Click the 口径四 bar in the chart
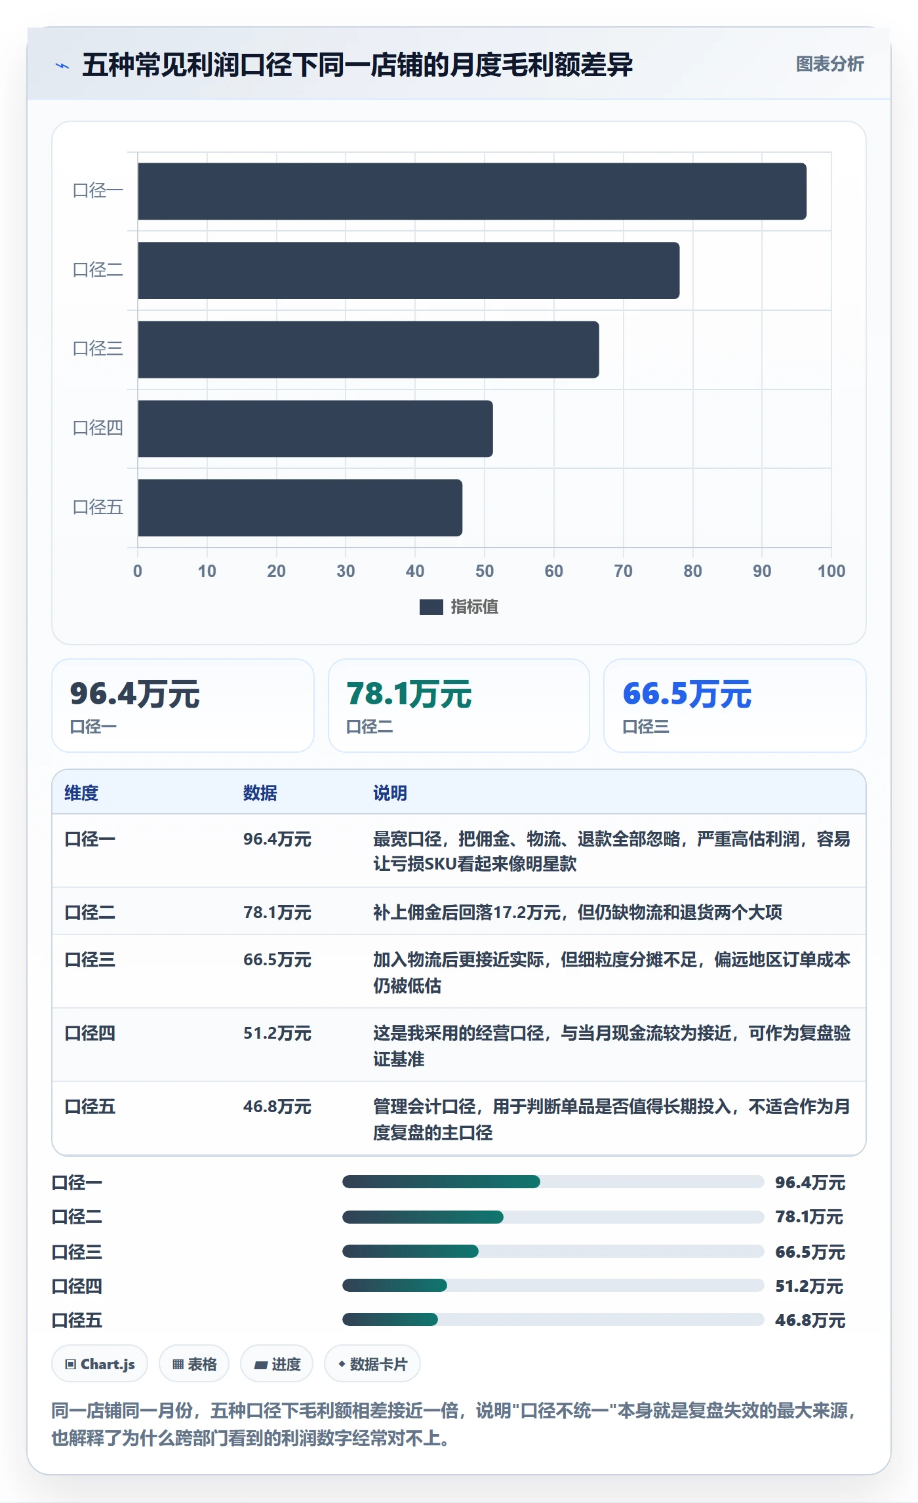This screenshot has height=1503, width=918. tap(315, 428)
